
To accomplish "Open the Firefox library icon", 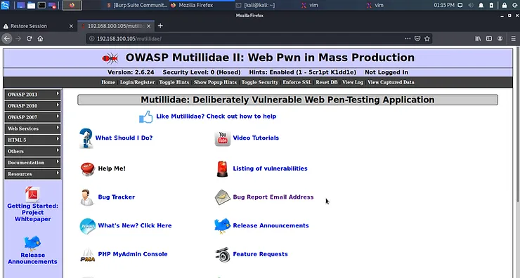I will coord(478,39).
